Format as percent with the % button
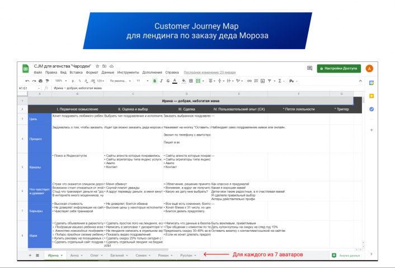The width and height of the screenshot is (395, 268). 79,81
